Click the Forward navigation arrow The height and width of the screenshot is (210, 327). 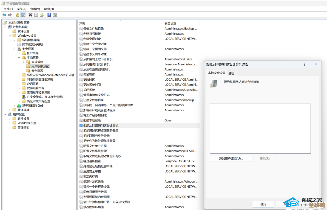(10, 15)
